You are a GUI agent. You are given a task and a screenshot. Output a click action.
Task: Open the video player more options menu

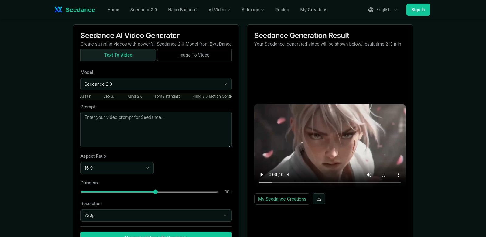tap(398, 175)
